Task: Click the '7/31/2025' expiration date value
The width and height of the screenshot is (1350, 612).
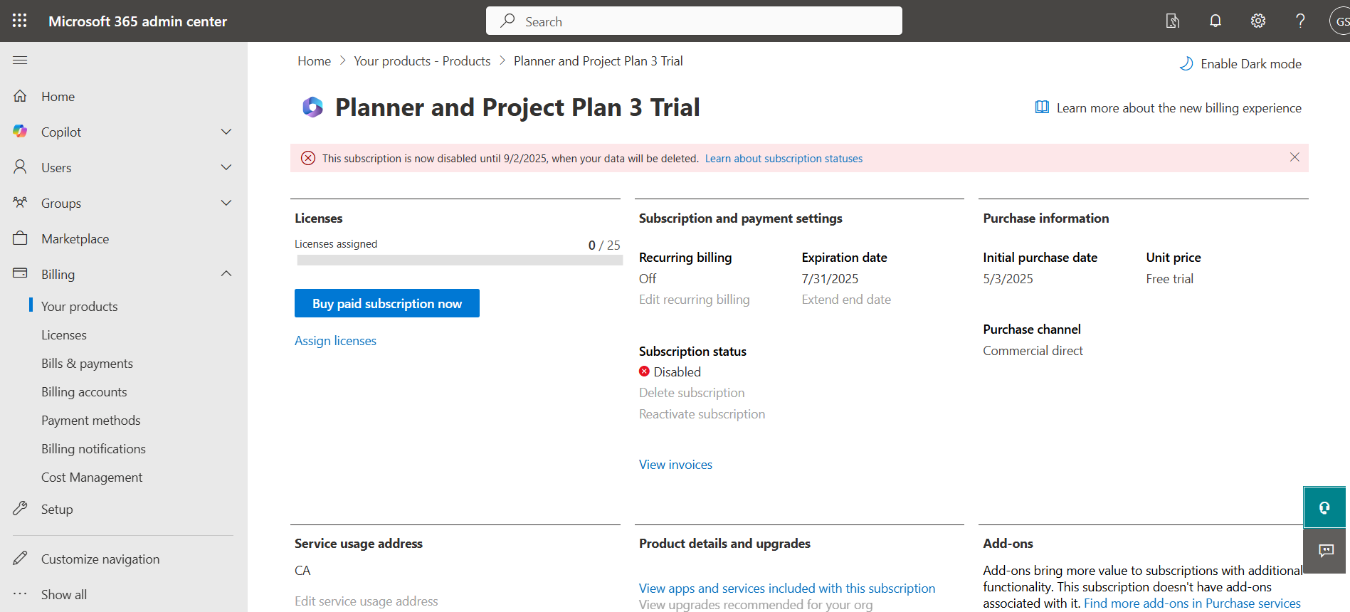Action: (830, 279)
